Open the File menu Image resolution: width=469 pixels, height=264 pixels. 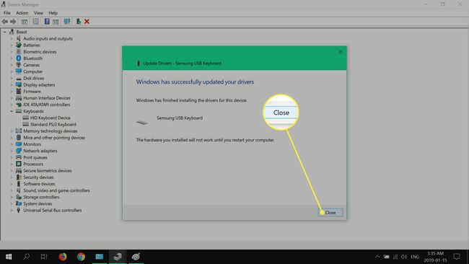point(7,13)
